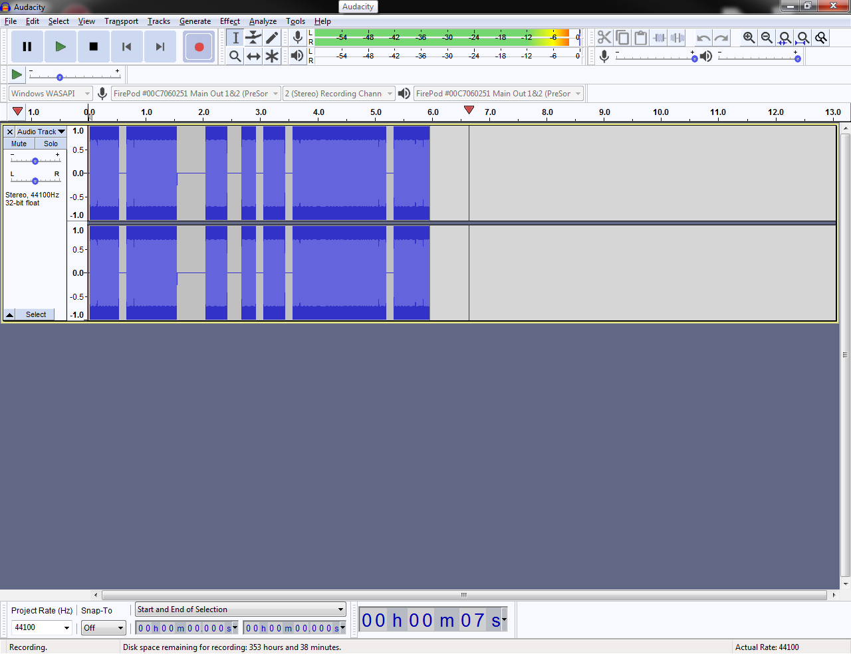
Task: Click the record meter microphone icon
Action: tap(298, 37)
